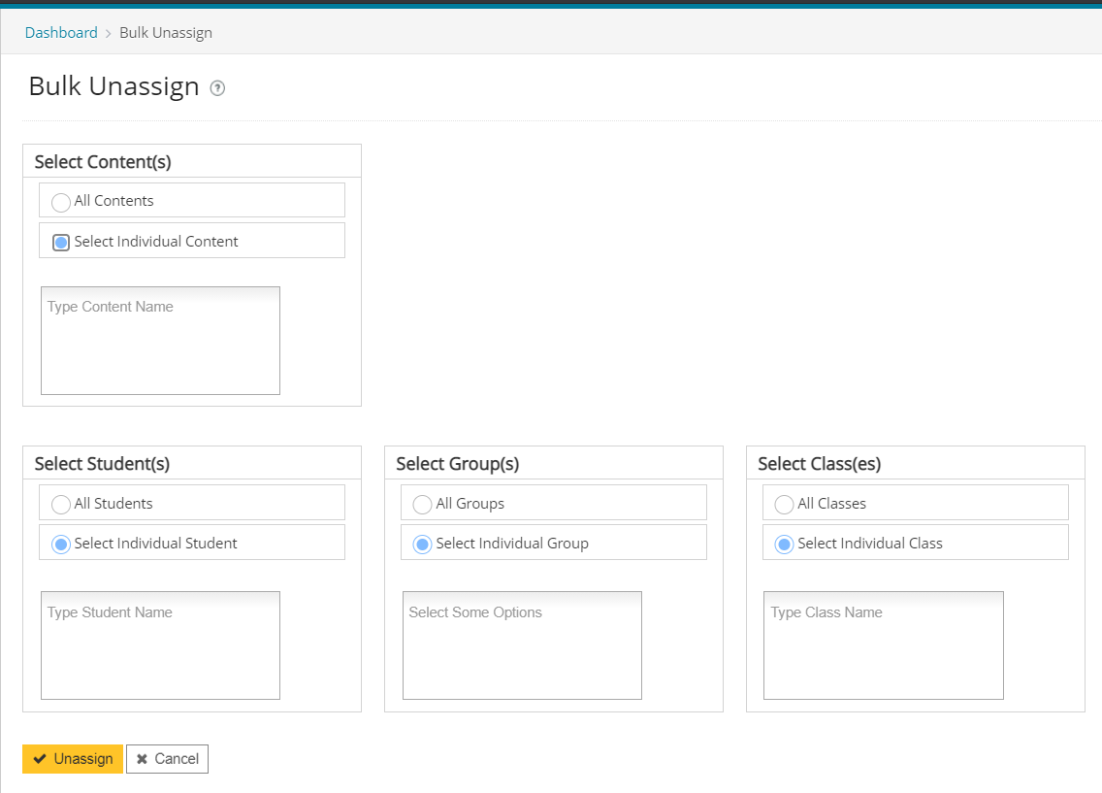Choose Select Individual Class option
The height and width of the screenshot is (793, 1102).
point(784,544)
